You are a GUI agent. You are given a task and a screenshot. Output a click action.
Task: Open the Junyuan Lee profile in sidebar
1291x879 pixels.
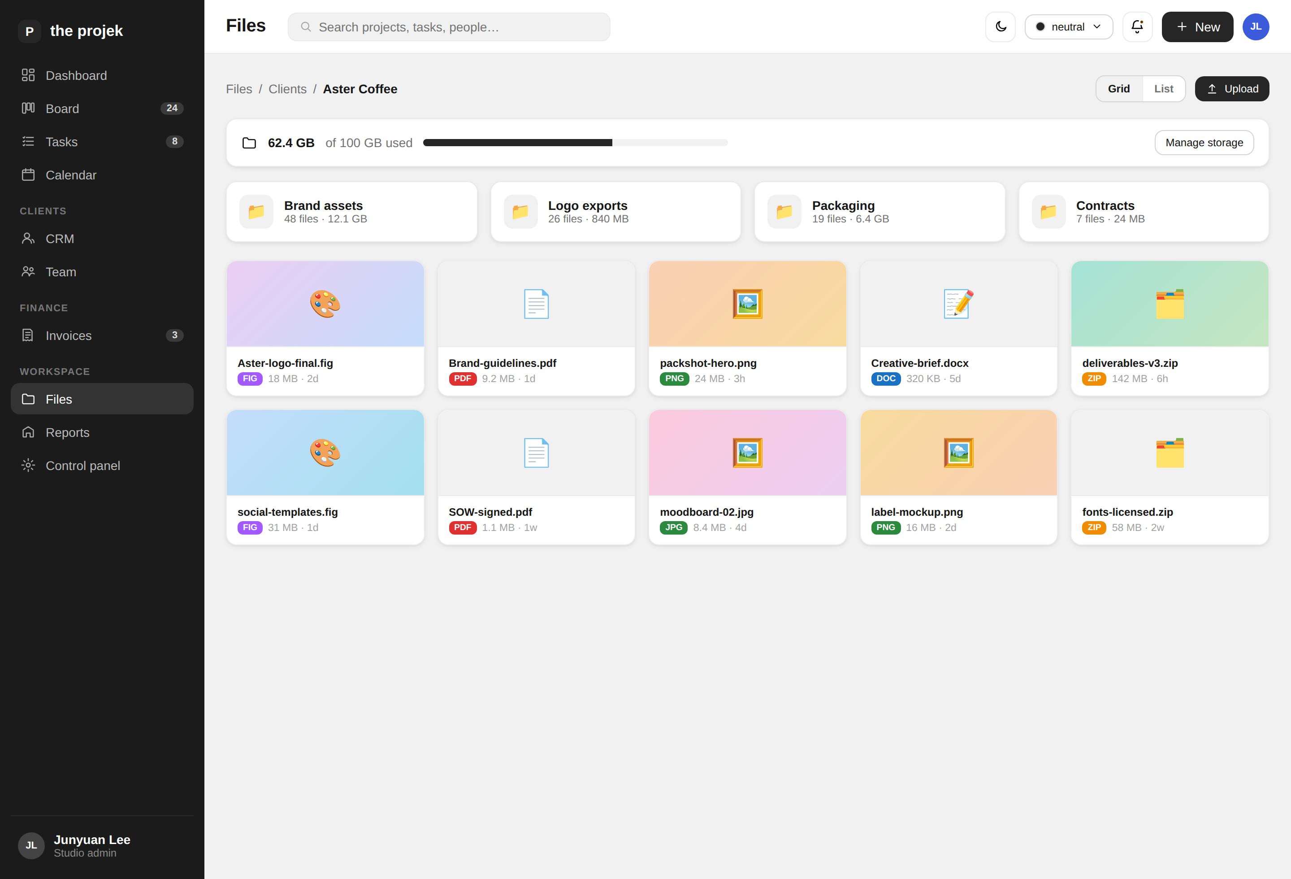point(102,846)
